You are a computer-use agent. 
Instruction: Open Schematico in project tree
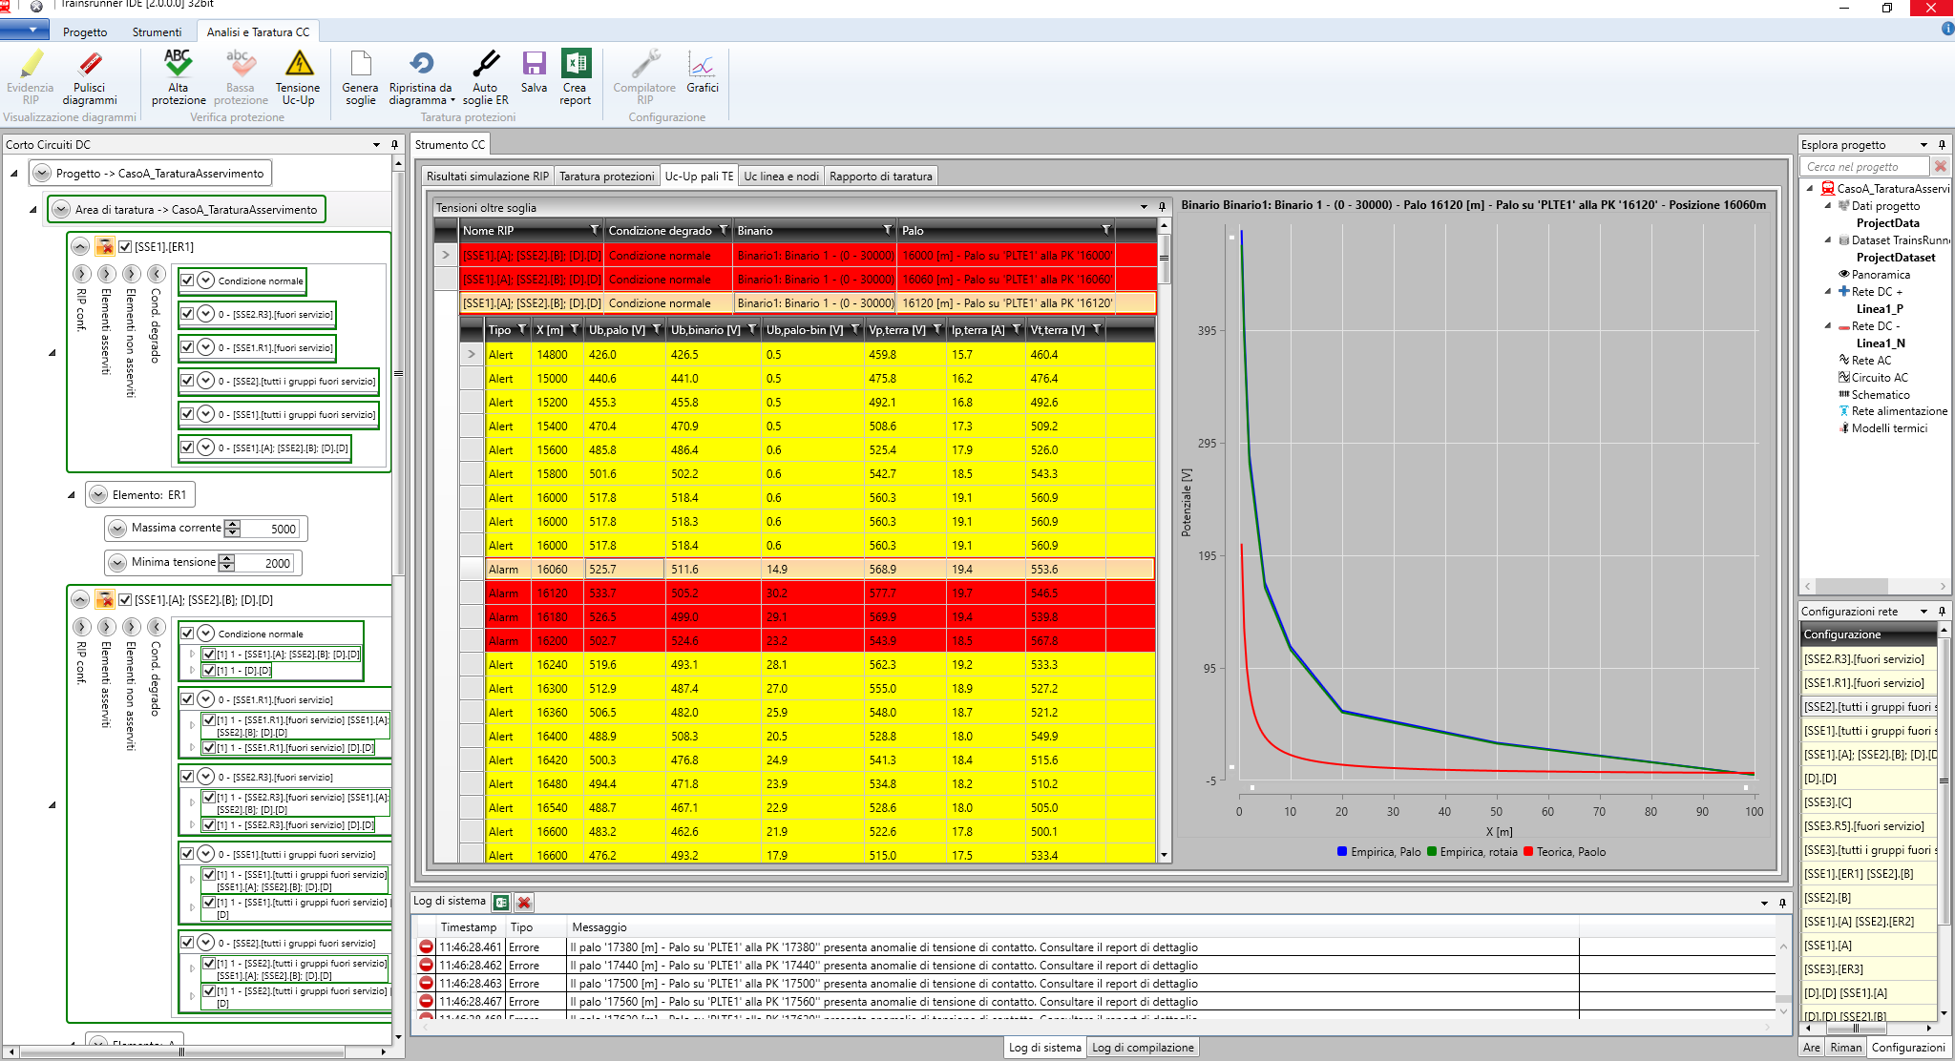(x=1881, y=394)
